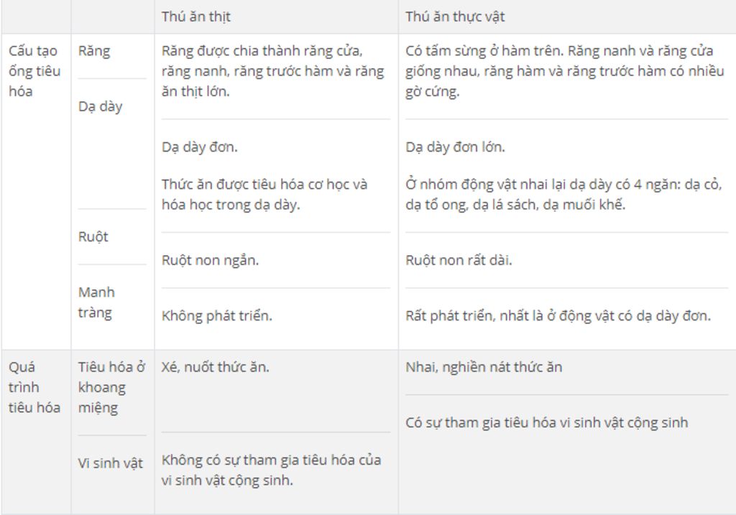Click the 'Không phát triển.' text
736x515 pixels.
(216, 315)
